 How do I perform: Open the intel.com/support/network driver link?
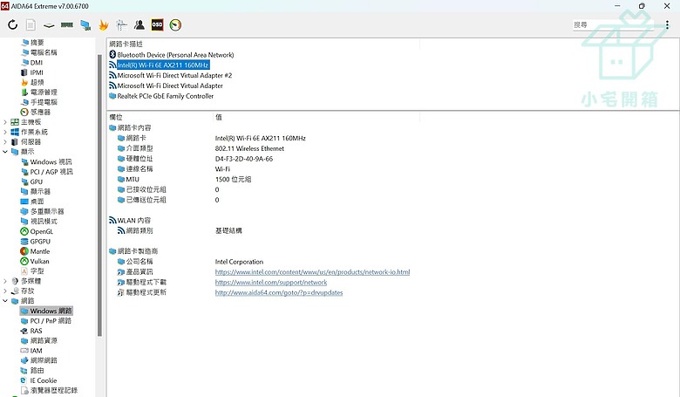[x=271, y=283]
